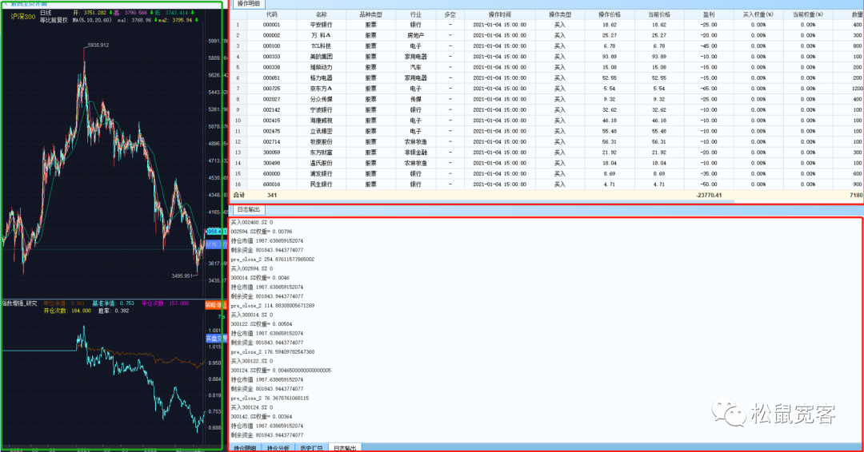Image resolution: width=864 pixels, height=452 pixels.
Task: Click the orange 策略停止 button
Action: pyautogui.click(x=215, y=304)
